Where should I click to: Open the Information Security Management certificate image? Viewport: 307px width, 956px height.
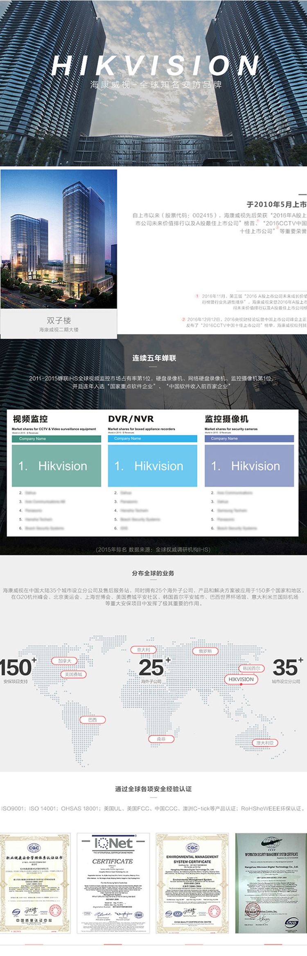point(271,884)
